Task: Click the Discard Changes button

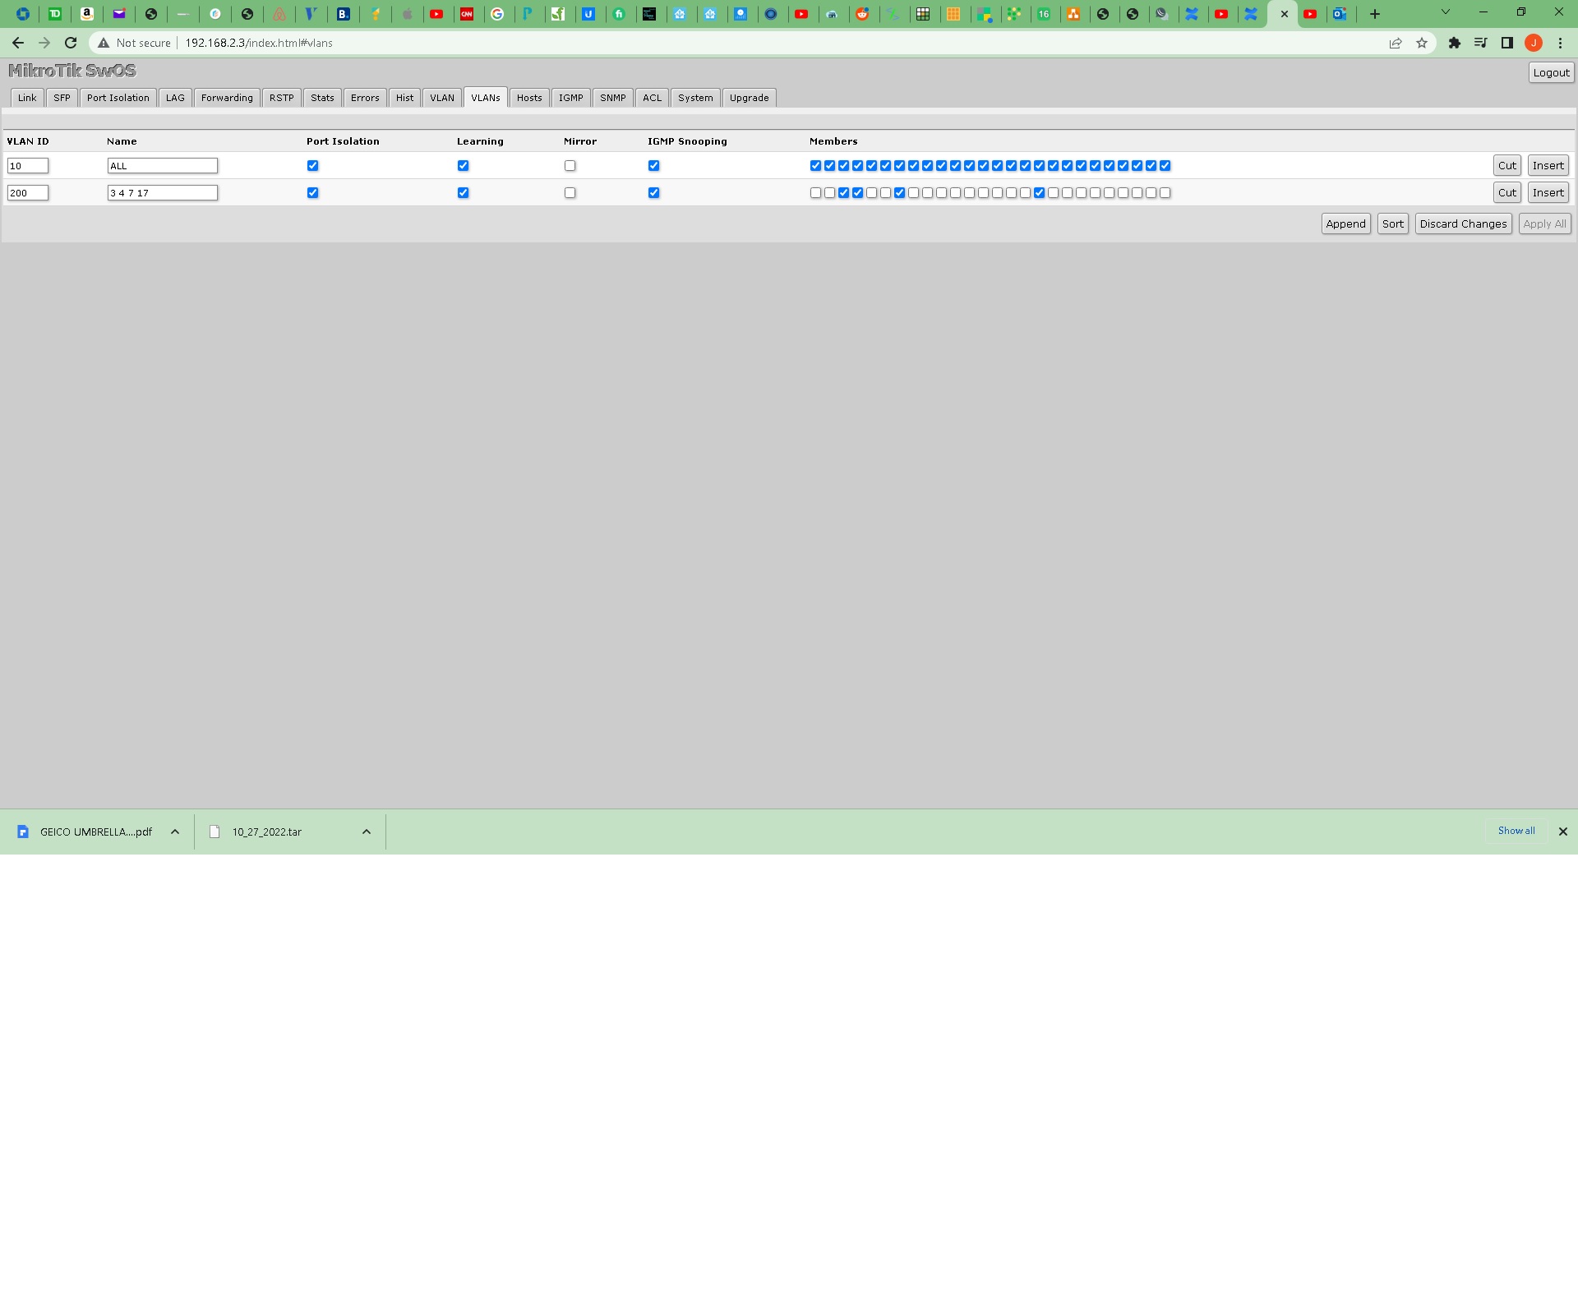Action: 1463,224
